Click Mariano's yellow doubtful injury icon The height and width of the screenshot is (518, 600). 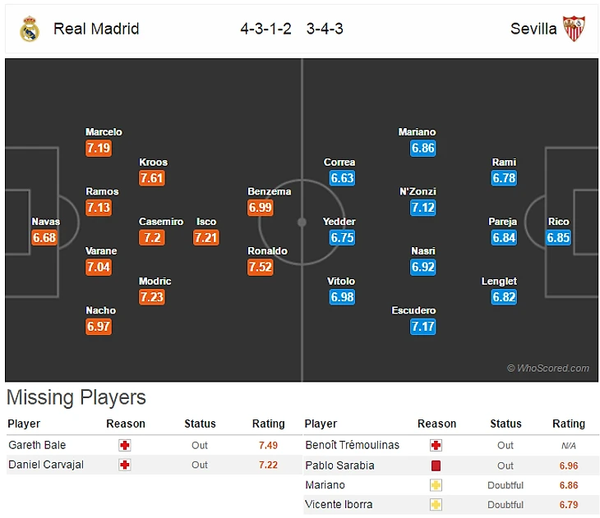tap(436, 485)
